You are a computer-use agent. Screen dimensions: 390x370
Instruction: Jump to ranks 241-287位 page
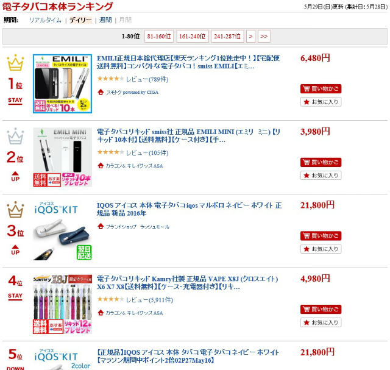point(227,37)
